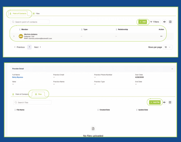This screenshot has height=142, width=181.
Task: Open the Filters button
Action: (155, 22)
